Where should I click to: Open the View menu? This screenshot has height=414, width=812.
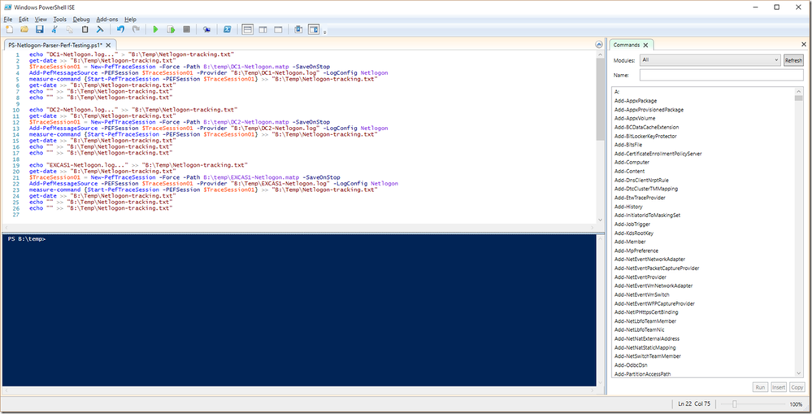pos(41,20)
